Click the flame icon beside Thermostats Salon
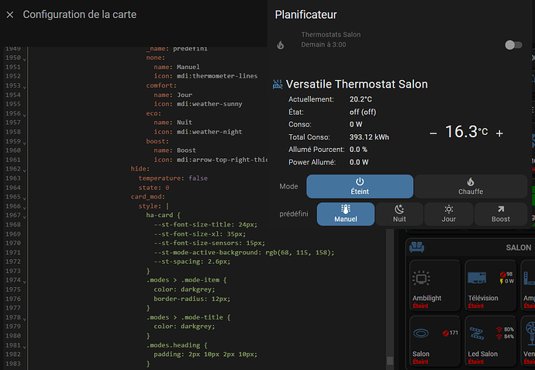The height and width of the screenshot is (370, 535). [x=281, y=45]
